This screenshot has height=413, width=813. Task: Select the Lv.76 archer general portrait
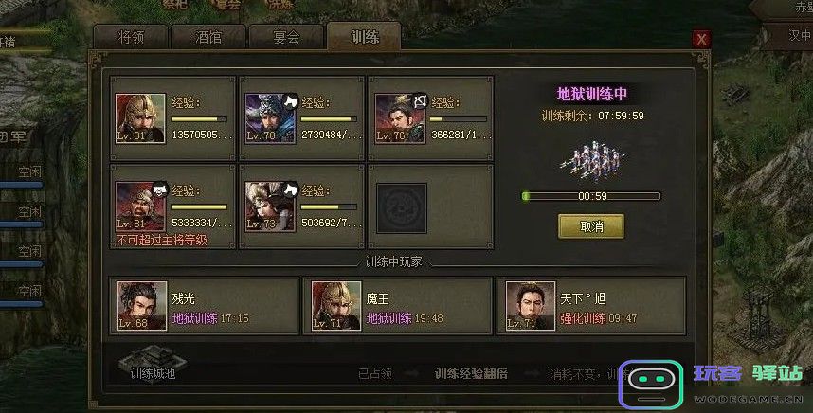(400, 118)
